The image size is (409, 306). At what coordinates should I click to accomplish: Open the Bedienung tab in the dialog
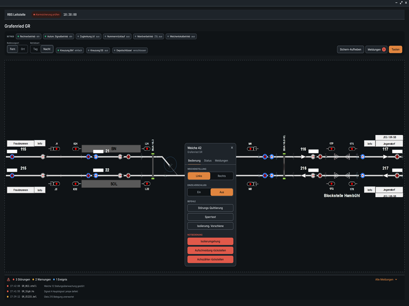[194, 161]
